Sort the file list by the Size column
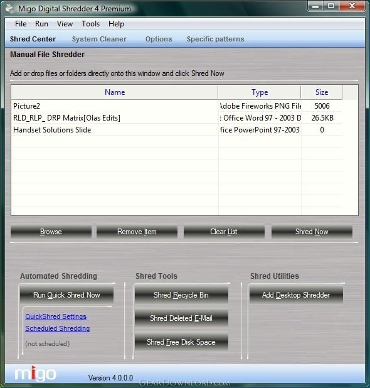Viewport: 370px width, 388px height. tap(322, 92)
